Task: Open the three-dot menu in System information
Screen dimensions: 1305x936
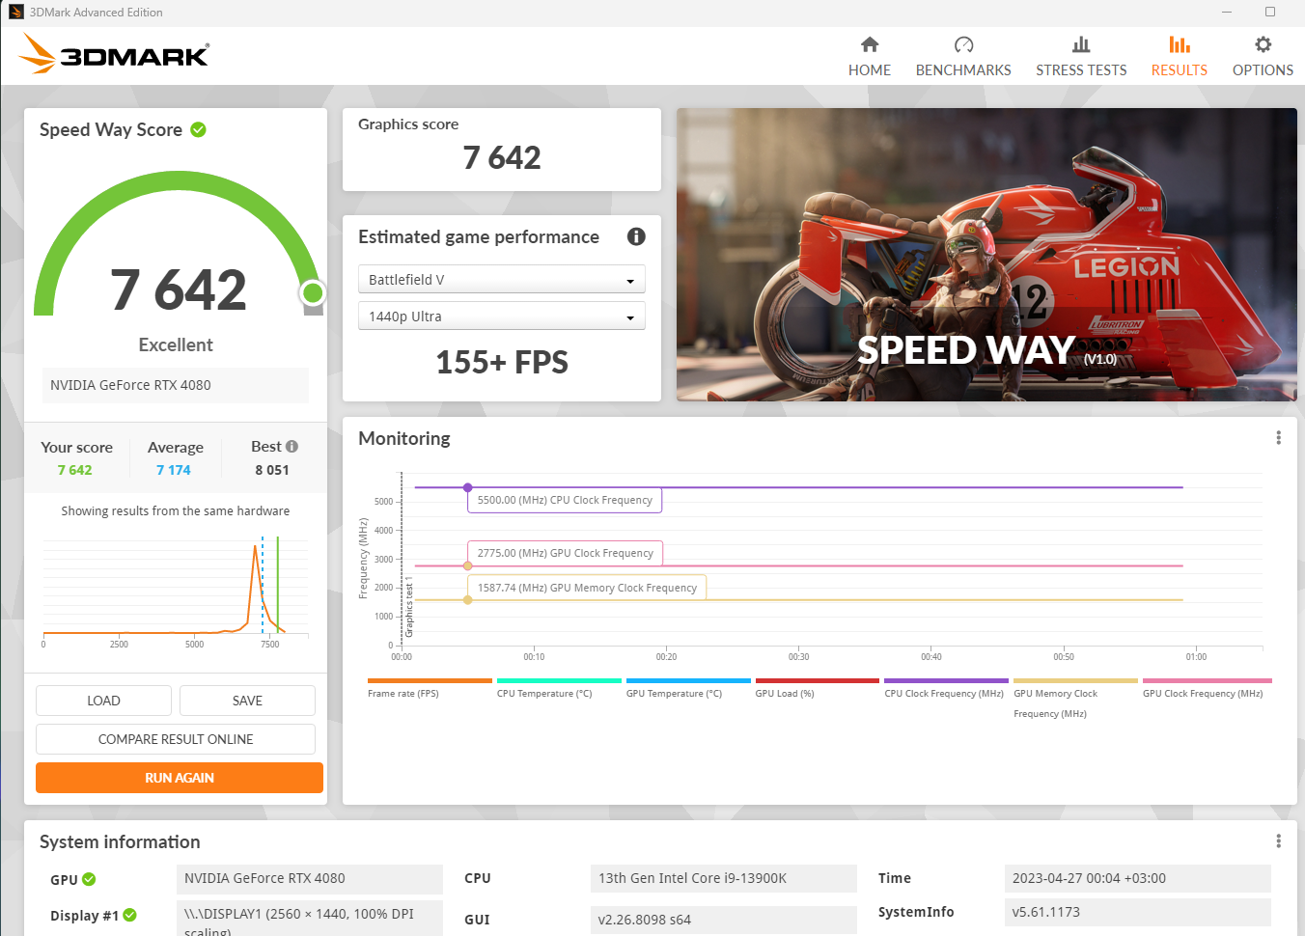Action: coord(1279,841)
